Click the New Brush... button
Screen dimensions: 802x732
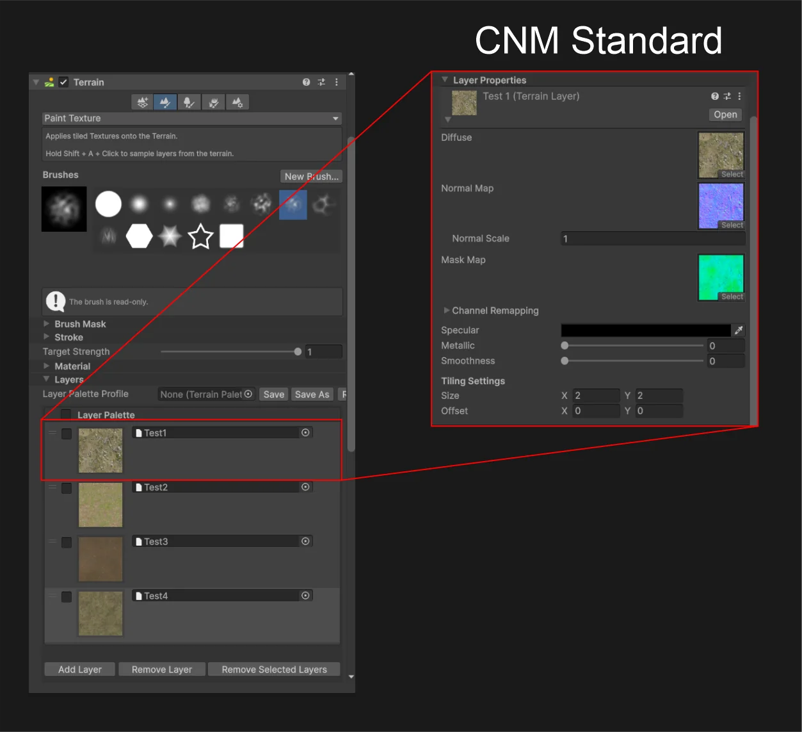(311, 177)
